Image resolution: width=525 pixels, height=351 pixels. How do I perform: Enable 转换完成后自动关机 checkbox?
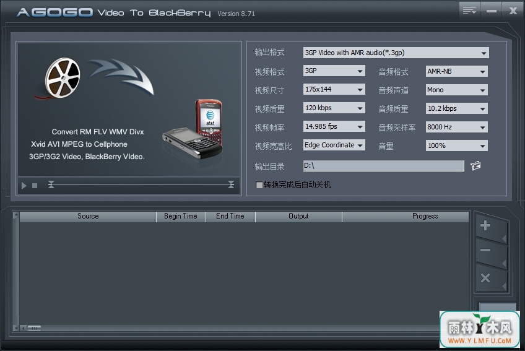259,185
